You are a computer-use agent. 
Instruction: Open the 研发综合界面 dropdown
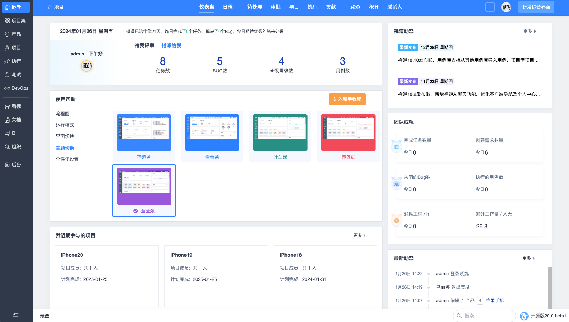(x=536, y=7)
